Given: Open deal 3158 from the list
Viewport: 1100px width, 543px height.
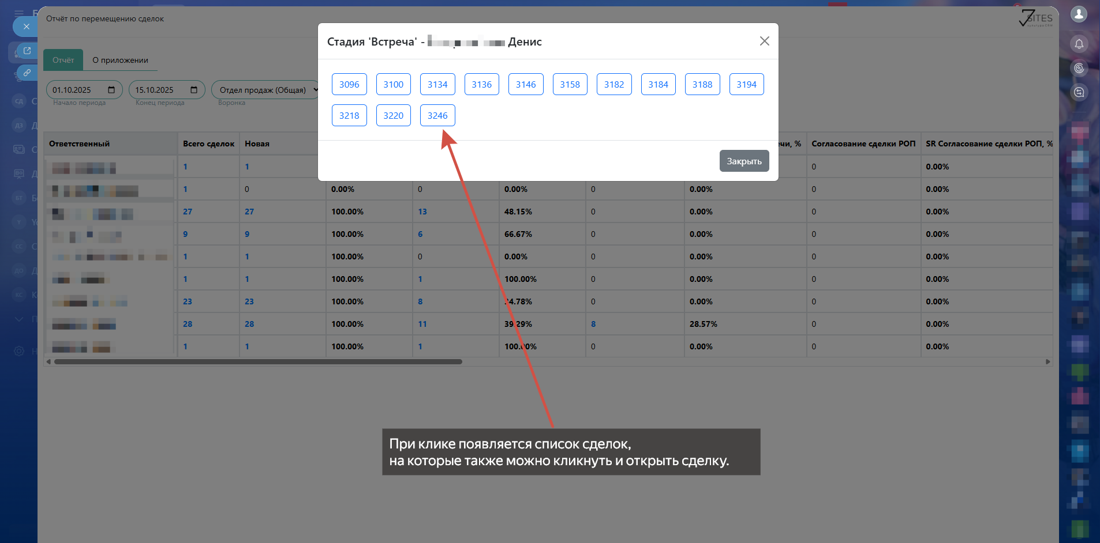Looking at the screenshot, I should coord(570,84).
